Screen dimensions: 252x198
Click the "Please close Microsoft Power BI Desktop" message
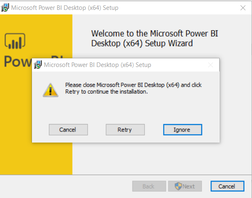tap(133, 88)
